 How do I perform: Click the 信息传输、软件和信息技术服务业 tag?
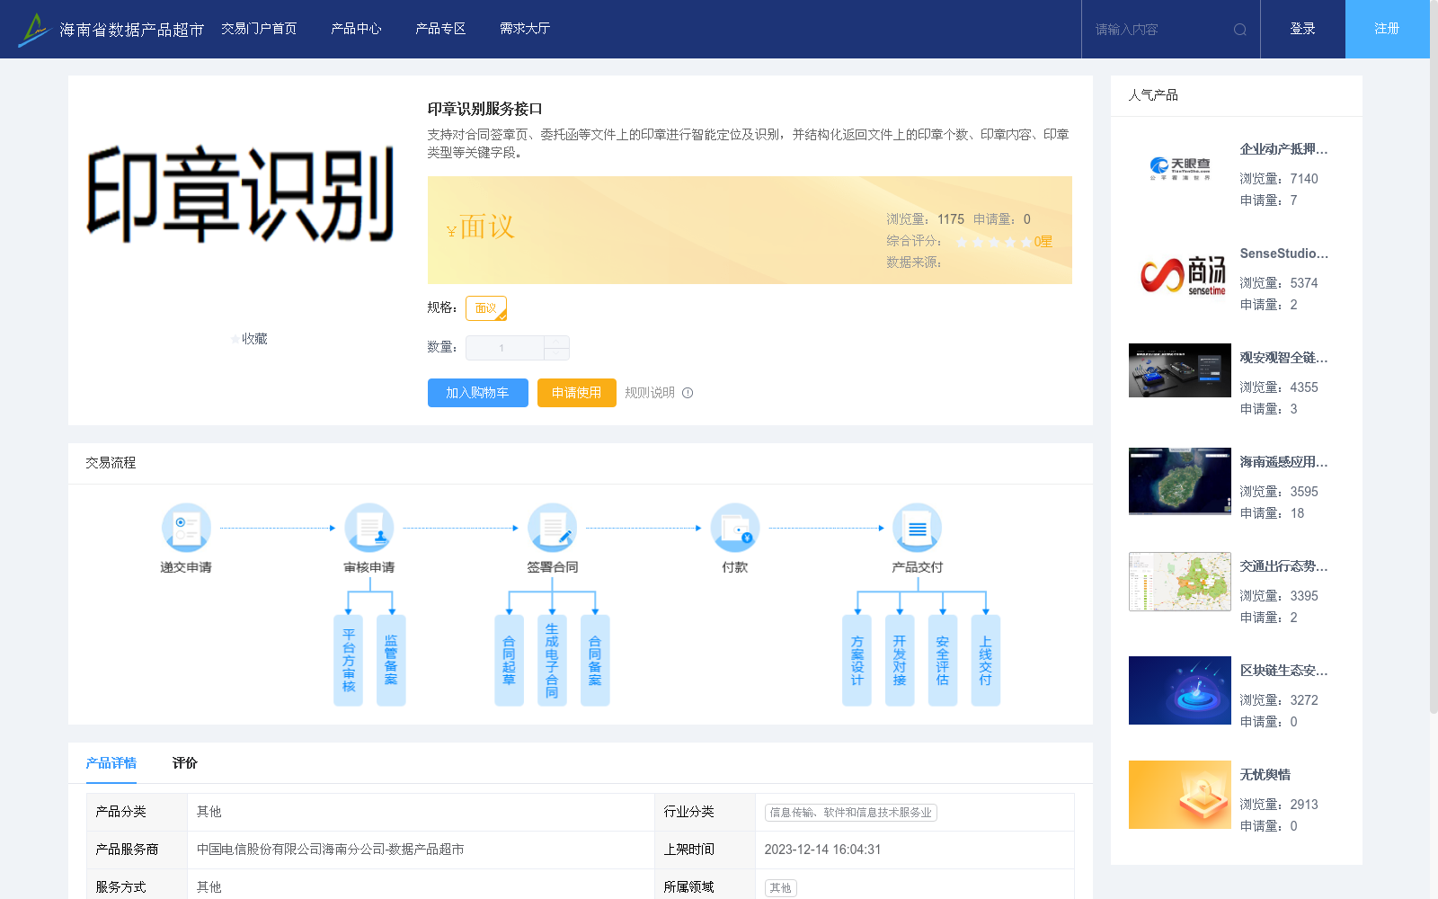(x=850, y=813)
